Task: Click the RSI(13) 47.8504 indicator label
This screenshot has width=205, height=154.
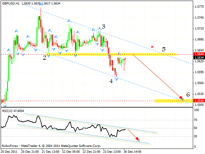Action: pyautogui.click(x=14, y=111)
